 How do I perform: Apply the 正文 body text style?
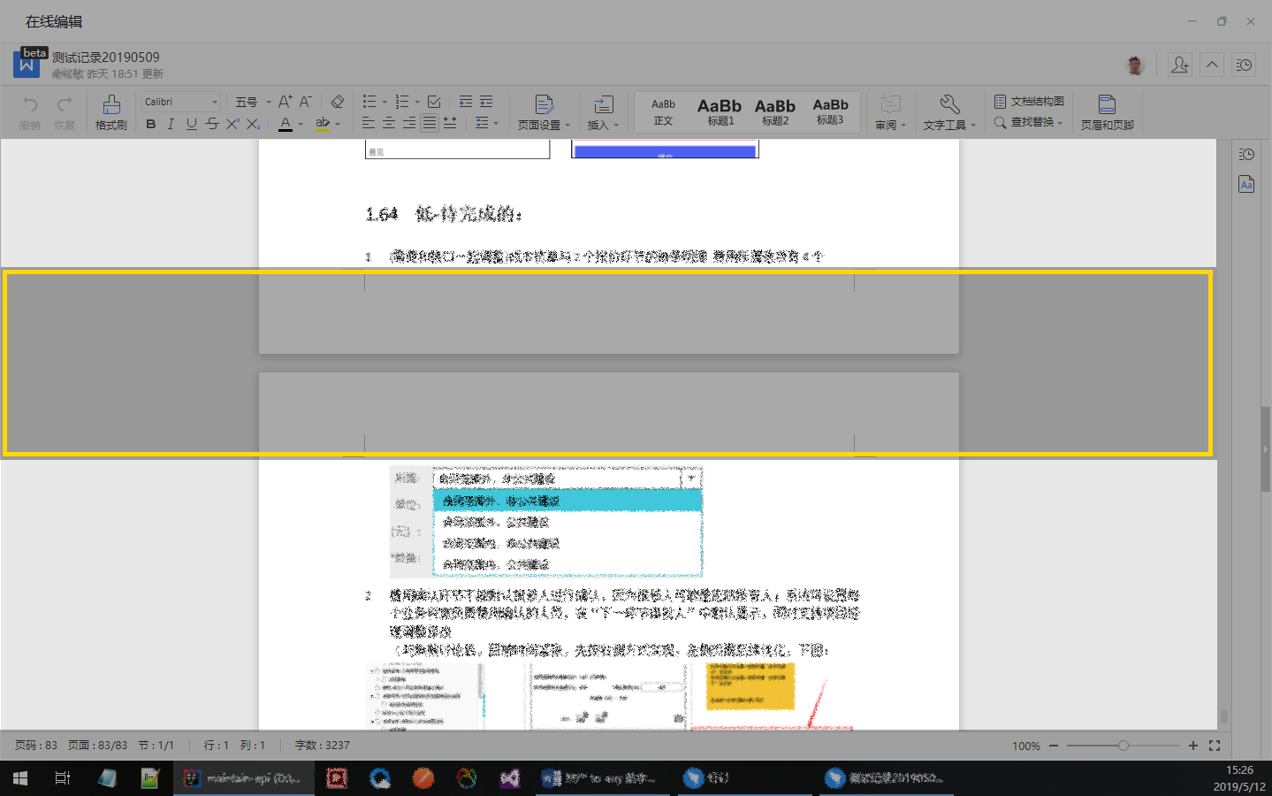pos(663,112)
